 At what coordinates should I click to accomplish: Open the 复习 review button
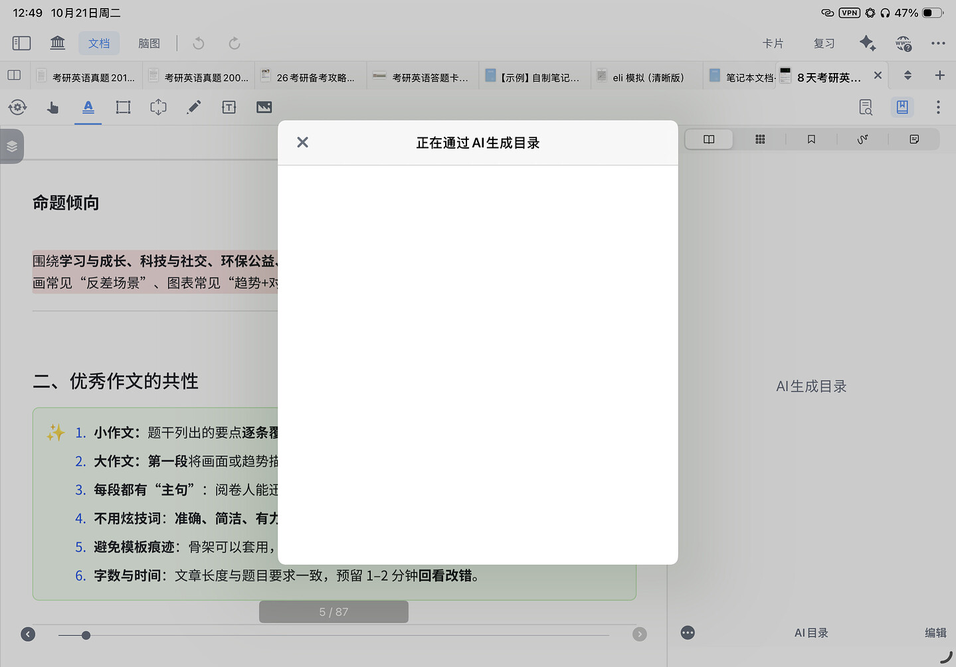[824, 43]
